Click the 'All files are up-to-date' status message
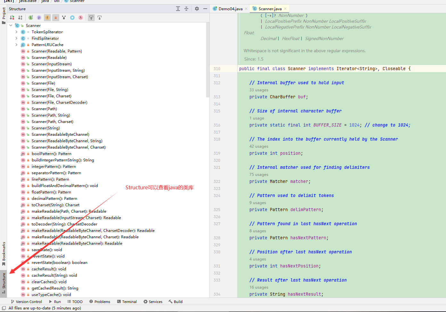 (x=45, y=308)
